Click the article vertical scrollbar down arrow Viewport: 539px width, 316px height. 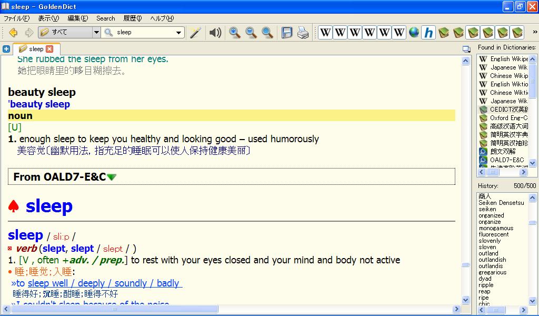465,300
